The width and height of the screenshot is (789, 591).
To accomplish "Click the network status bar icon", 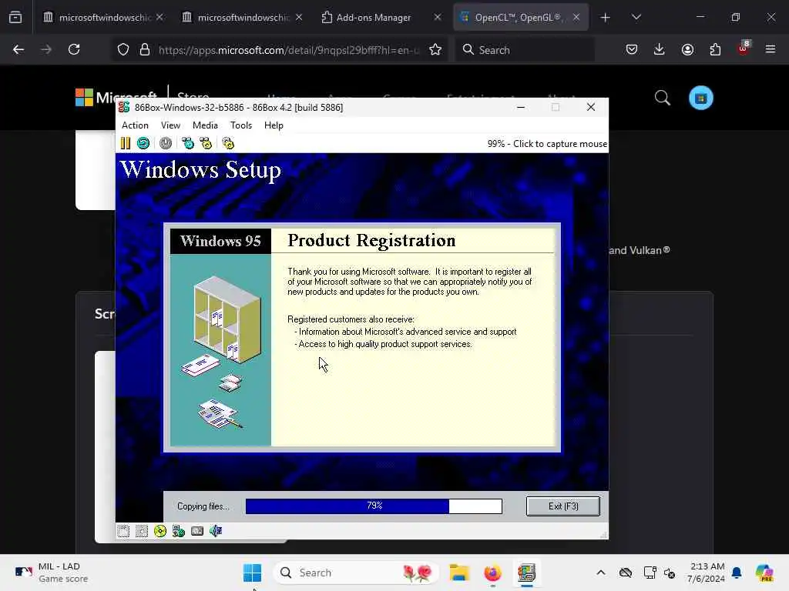I will tap(179, 531).
